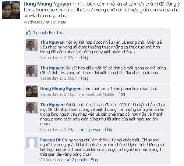Image resolution: width=184 pixels, height=166 pixels.
Task: Open Thu Nguyen's avatar on 2:24pm comment
Action: coord(32,108)
